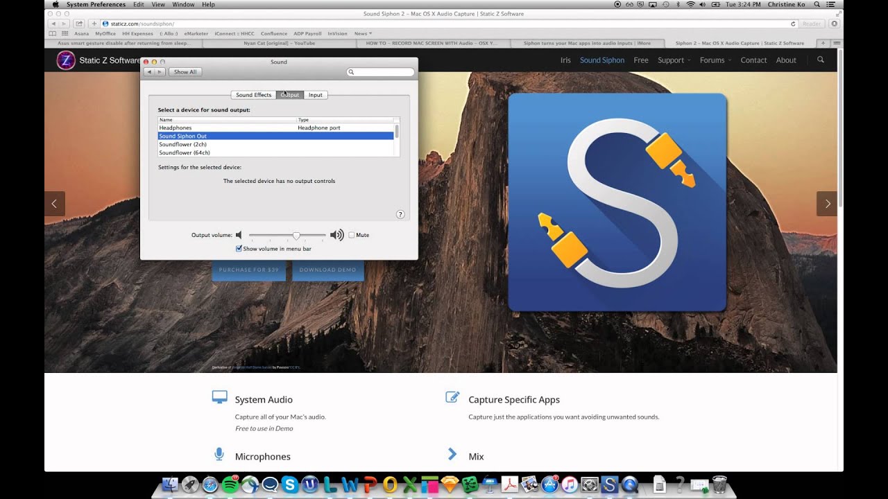The height and width of the screenshot is (499, 888).
Task: Go back in System Preferences
Action: pos(148,72)
